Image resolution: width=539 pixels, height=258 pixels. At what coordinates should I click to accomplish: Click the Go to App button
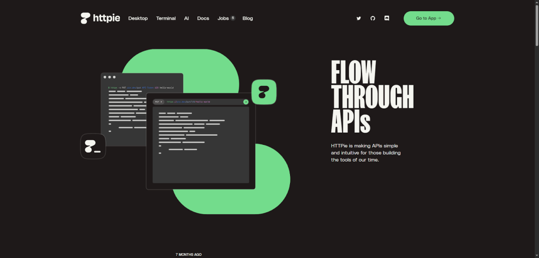point(428,18)
